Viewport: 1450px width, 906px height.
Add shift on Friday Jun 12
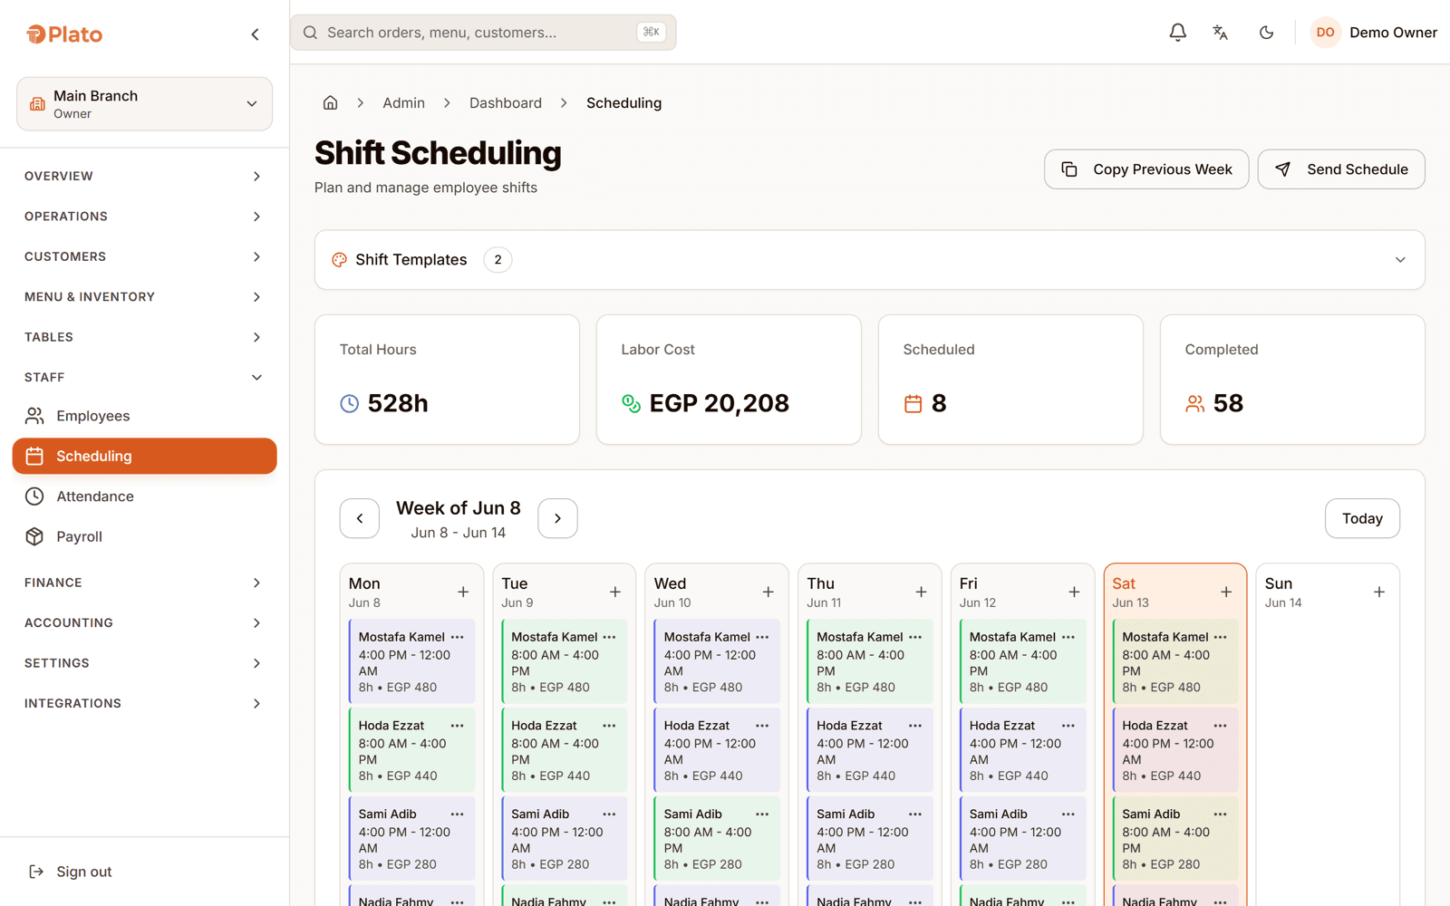tap(1074, 592)
